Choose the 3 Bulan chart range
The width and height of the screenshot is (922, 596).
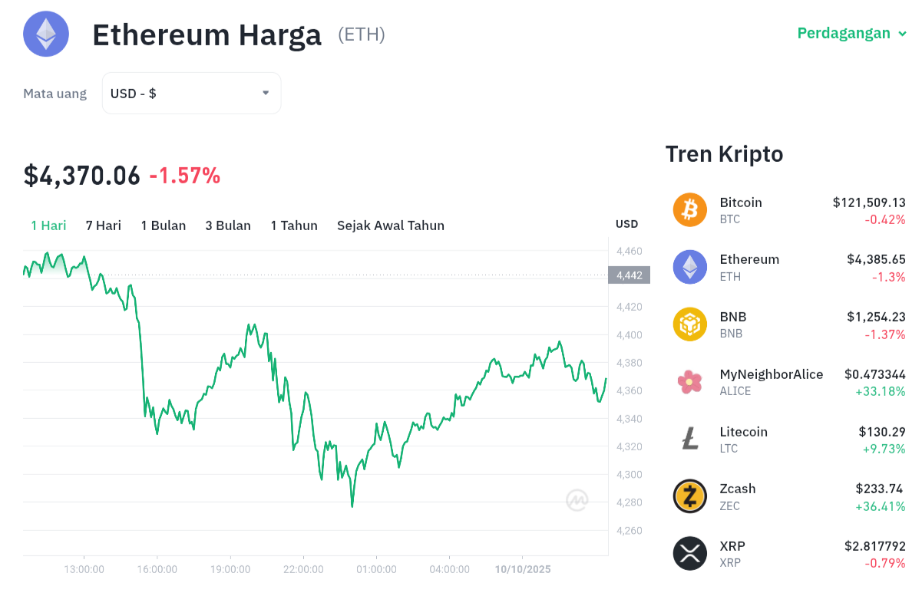[228, 226]
